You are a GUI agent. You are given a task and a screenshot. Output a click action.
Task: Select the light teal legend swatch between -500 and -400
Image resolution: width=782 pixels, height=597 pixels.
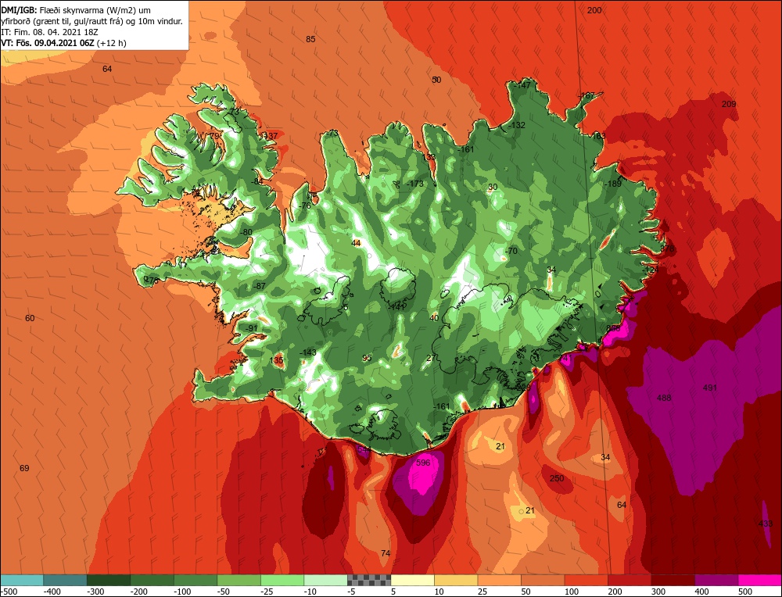(x=22, y=580)
